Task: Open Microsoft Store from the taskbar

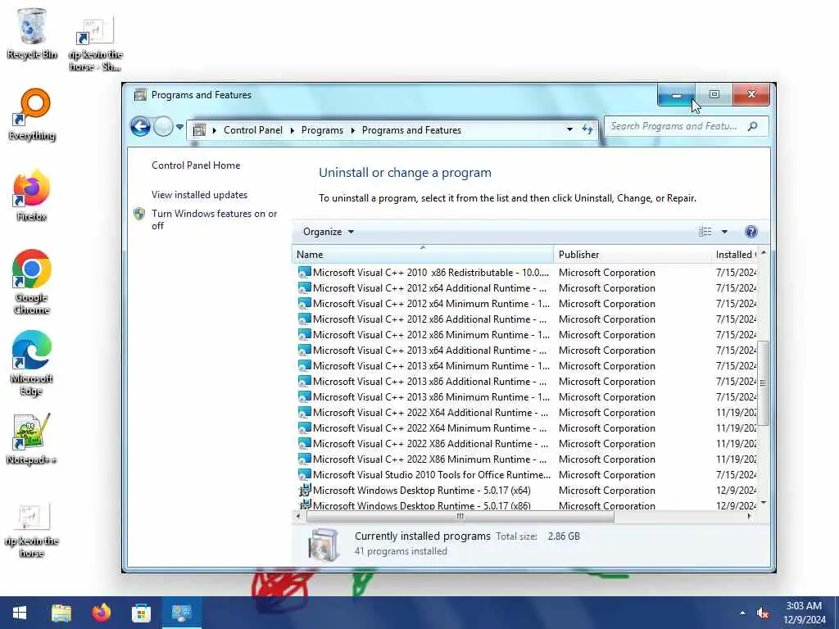Action: click(141, 613)
